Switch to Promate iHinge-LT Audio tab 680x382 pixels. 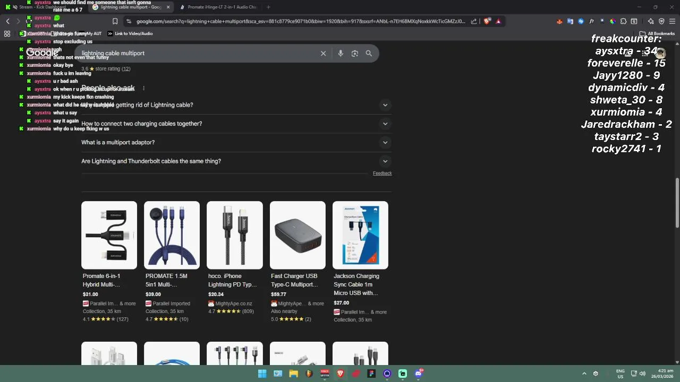click(218, 7)
